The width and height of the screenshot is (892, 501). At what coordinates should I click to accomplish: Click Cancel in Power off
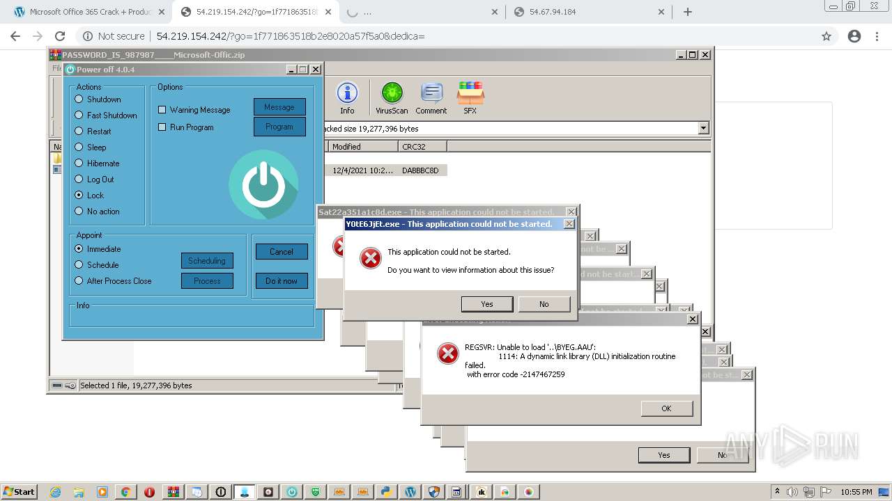coord(282,252)
